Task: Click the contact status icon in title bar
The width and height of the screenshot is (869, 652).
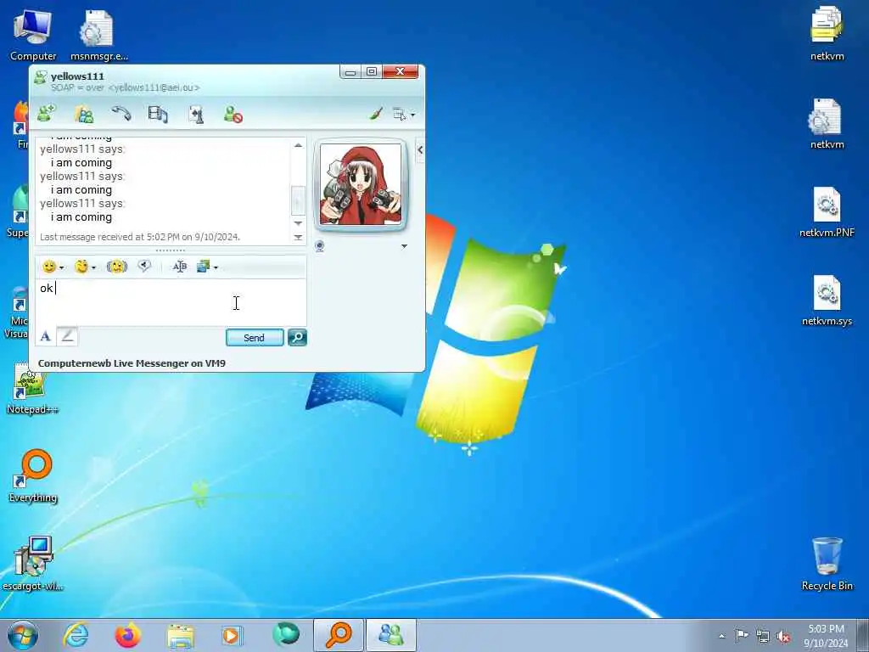Action: click(x=41, y=77)
